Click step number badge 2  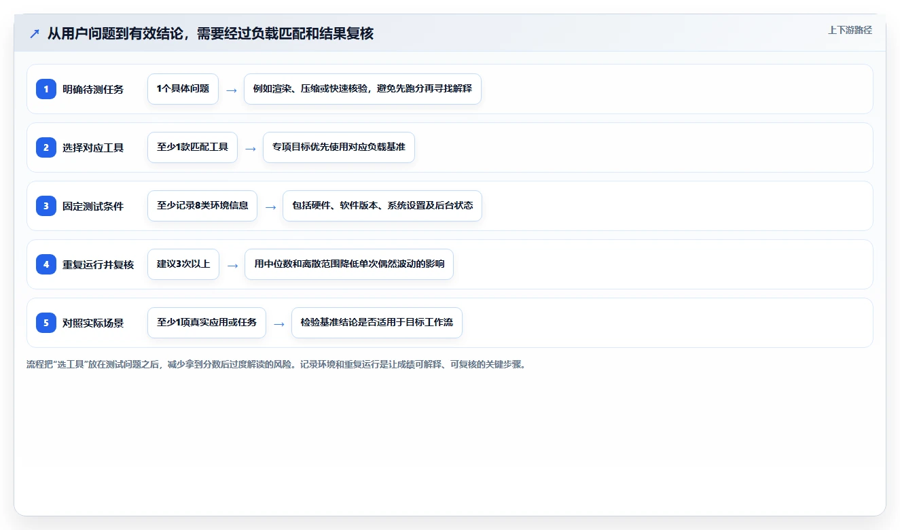[46, 147]
